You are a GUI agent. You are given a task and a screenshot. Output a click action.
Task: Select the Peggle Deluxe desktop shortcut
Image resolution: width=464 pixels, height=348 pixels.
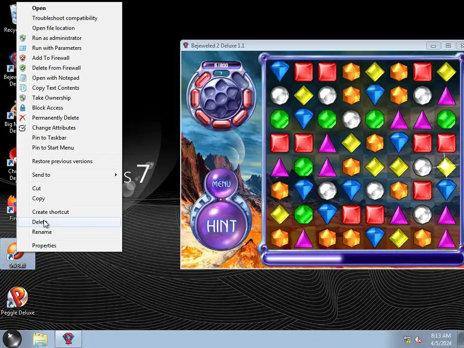coord(18,301)
